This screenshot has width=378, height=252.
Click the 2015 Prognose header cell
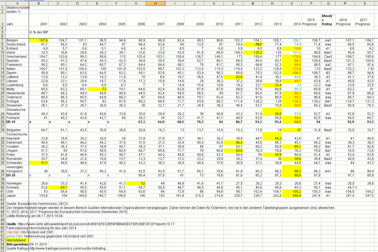[x=311, y=22]
